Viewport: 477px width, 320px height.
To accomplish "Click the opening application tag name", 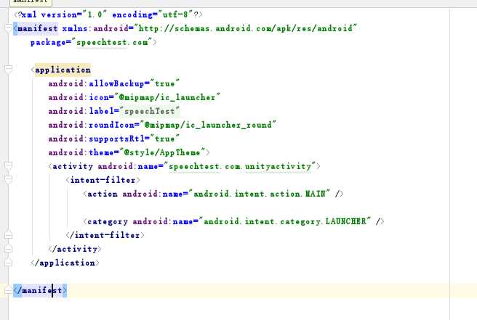I will [x=63, y=70].
